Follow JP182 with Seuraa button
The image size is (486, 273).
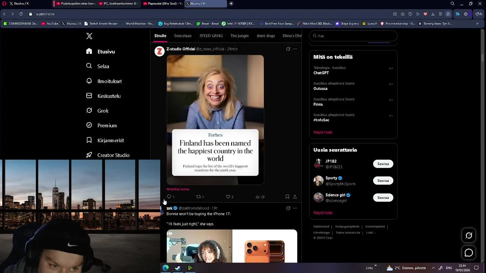[x=383, y=164]
